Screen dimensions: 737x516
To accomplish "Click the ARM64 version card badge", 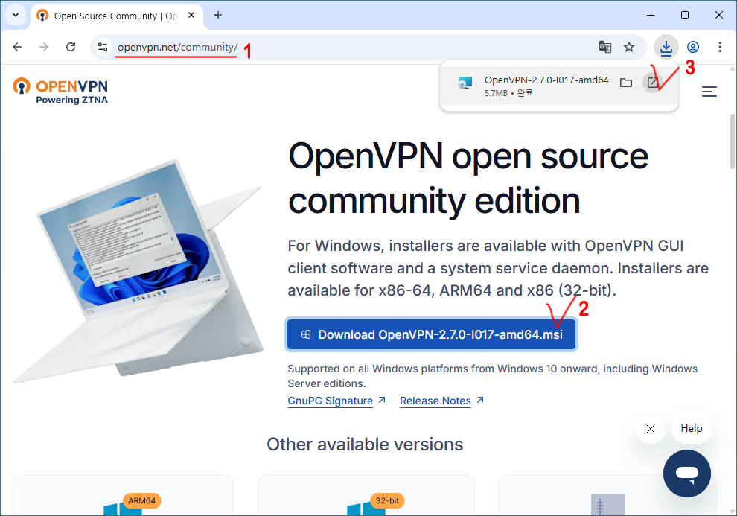I will (142, 501).
